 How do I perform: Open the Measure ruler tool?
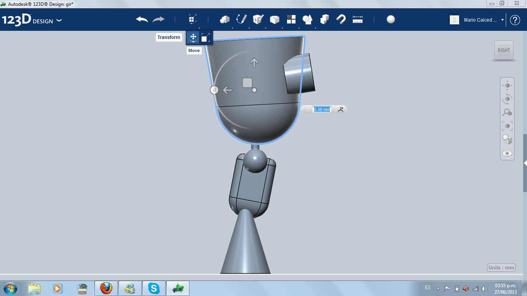click(358, 19)
